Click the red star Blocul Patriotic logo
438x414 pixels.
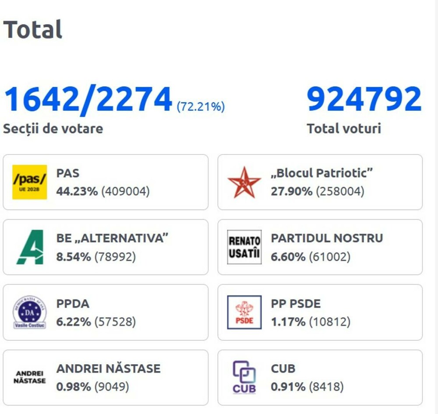[244, 182]
